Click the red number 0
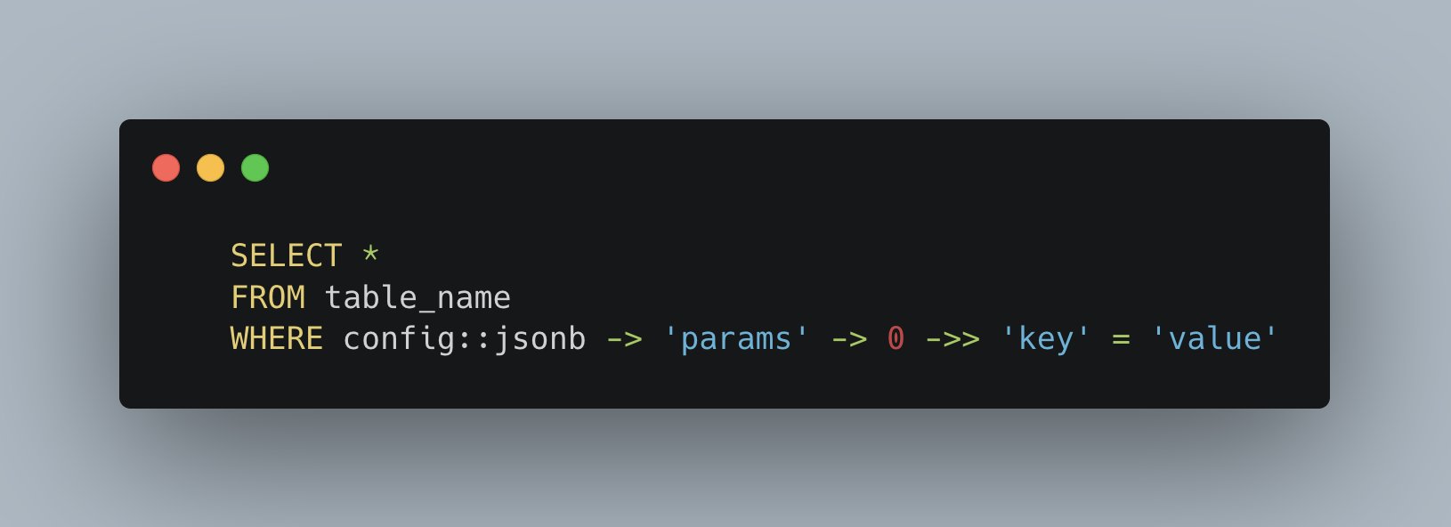 (896, 338)
